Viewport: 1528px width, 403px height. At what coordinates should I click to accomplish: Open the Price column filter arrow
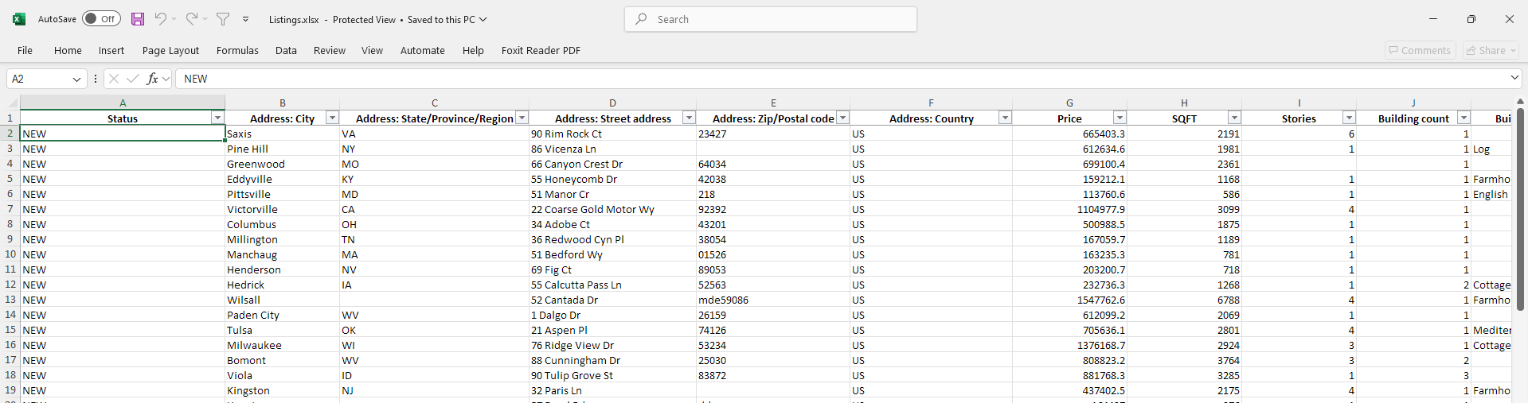pyautogui.click(x=1120, y=118)
